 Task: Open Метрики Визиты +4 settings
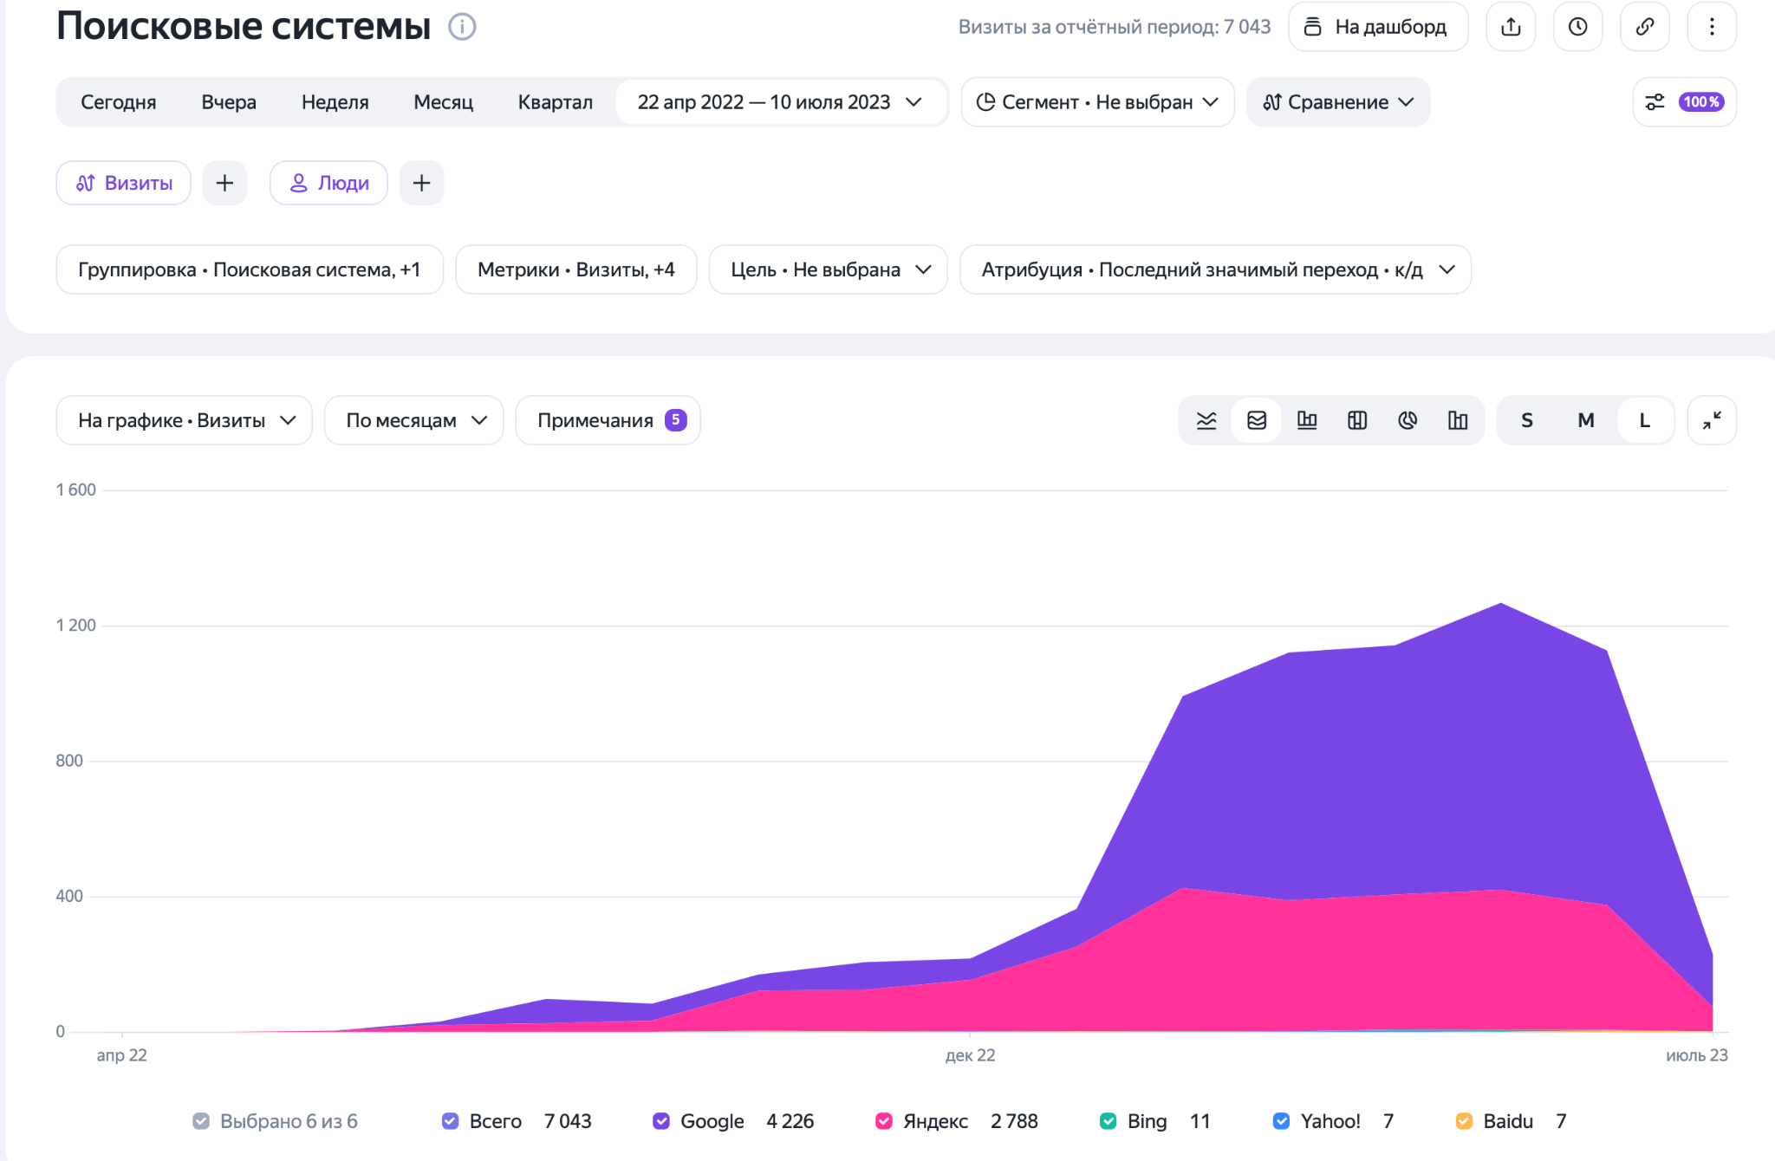(x=576, y=269)
